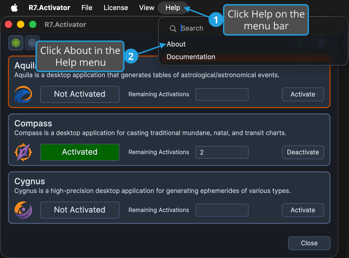
Task: Open the Apple menu
Action: 14,8
